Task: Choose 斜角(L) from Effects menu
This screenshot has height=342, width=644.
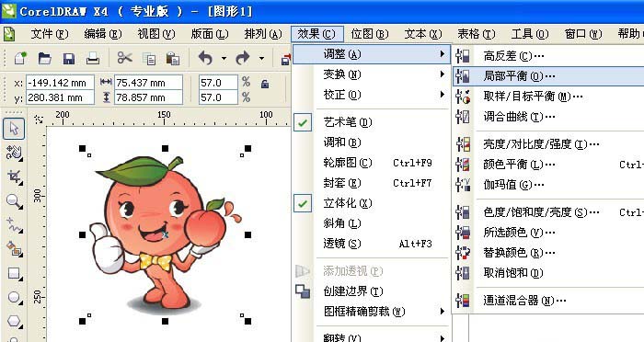Action: pos(372,223)
